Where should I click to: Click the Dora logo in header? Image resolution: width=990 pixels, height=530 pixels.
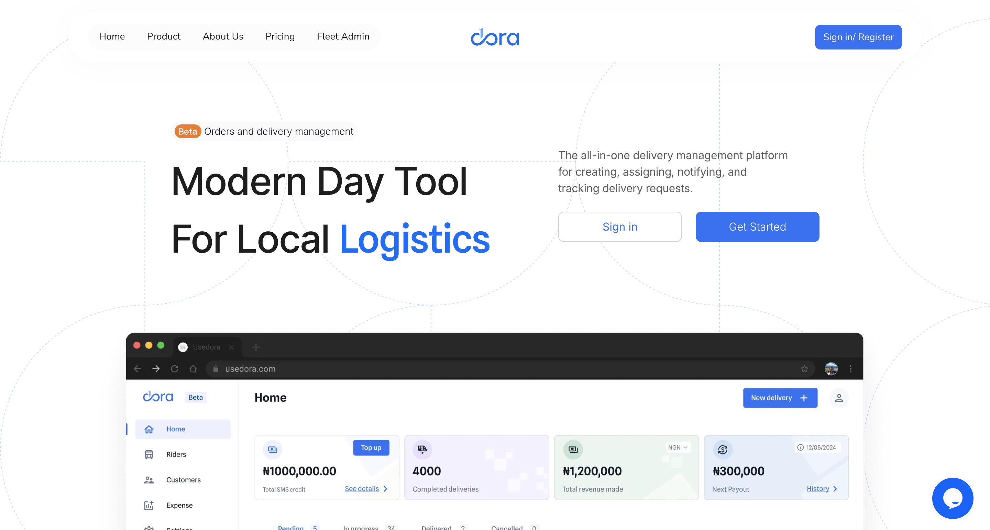(495, 37)
